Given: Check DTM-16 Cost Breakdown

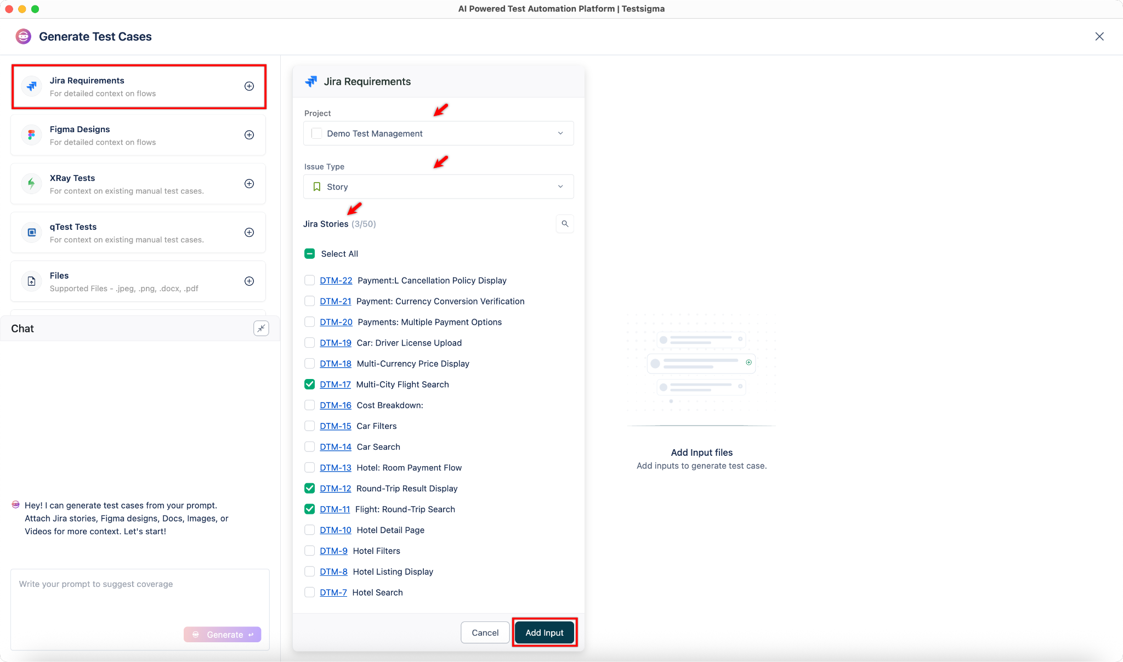Looking at the screenshot, I should click(x=309, y=405).
